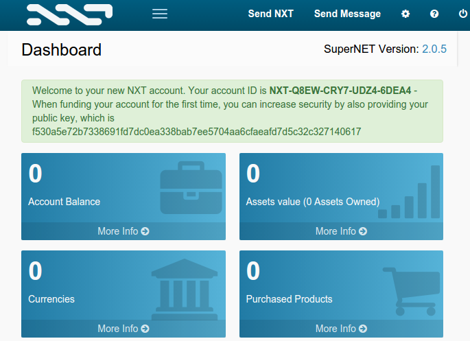The width and height of the screenshot is (470, 341).
Task: Click the SuperNET version 2.0.5 link
Action: tap(434, 49)
